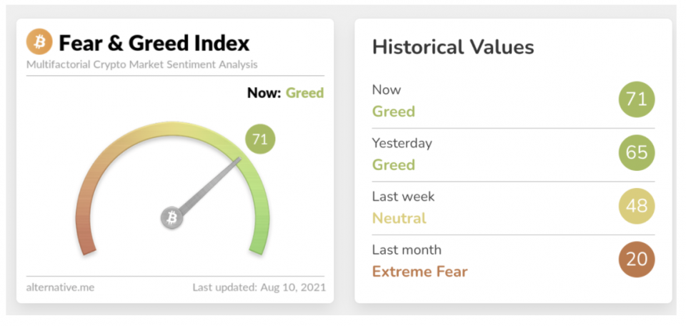Click the red extreme fear end of gauge
Viewport: 686px width, 326px height.
(x=86, y=242)
